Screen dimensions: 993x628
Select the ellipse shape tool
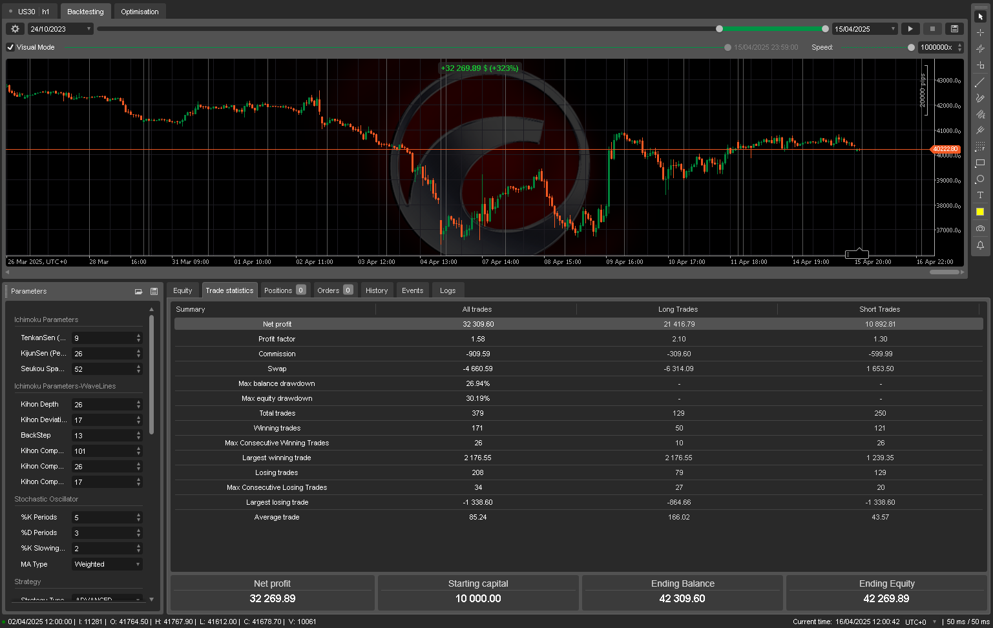(x=980, y=179)
